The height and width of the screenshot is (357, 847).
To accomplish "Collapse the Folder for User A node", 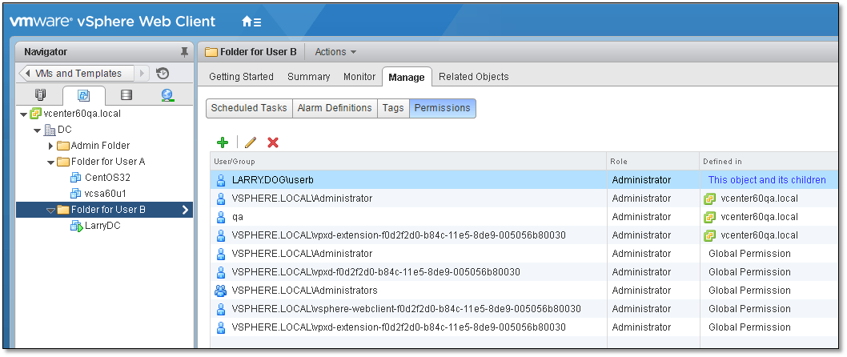I will [x=50, y=162].
